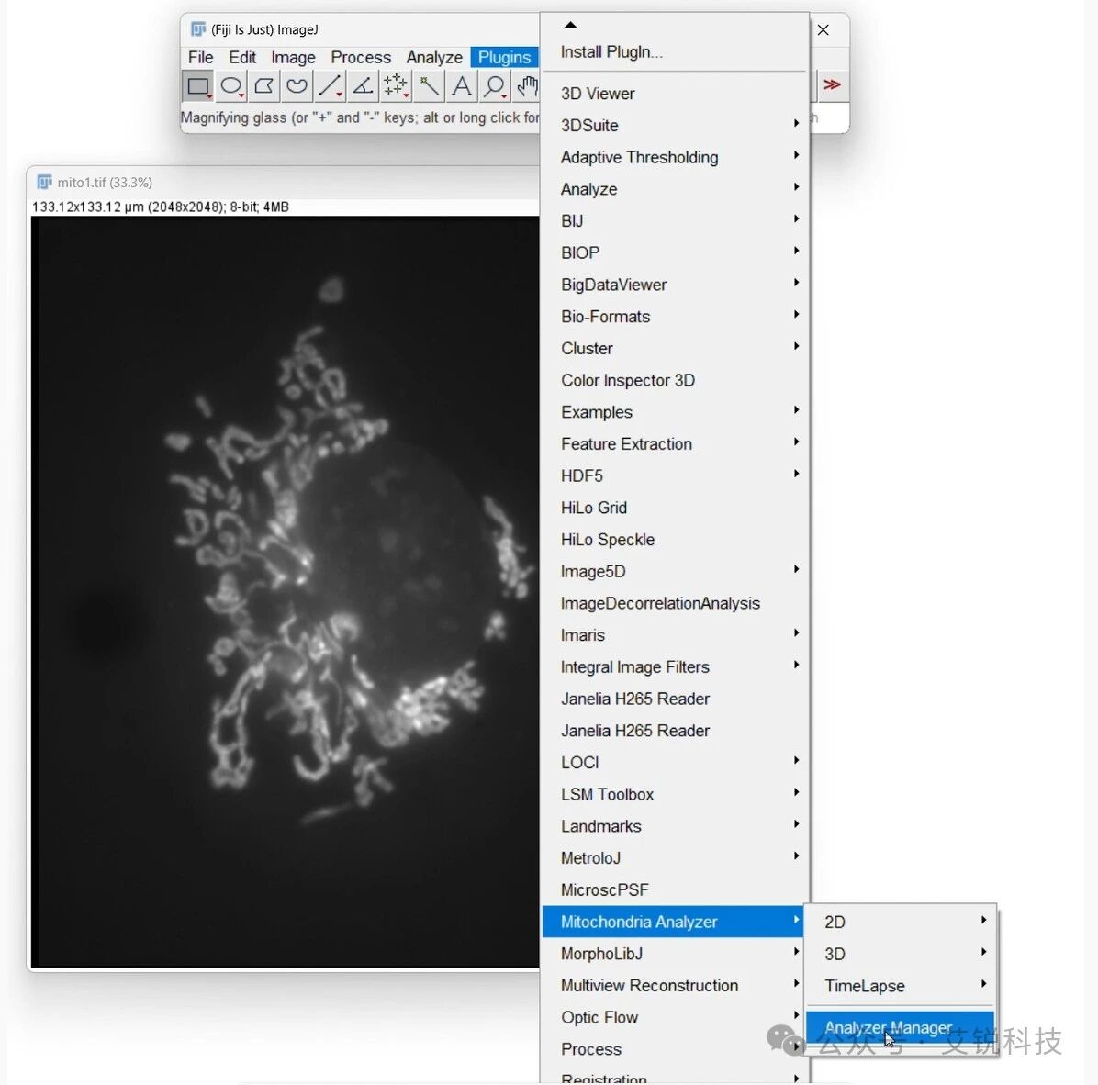Click the More Tools double-arrow icon

[x=832, y=84]
